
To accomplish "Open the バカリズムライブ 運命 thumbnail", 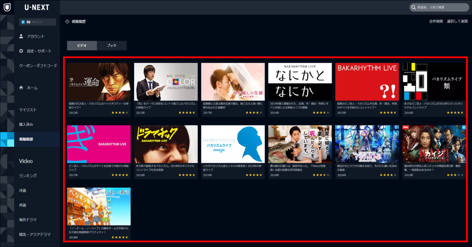I will 99,82.
